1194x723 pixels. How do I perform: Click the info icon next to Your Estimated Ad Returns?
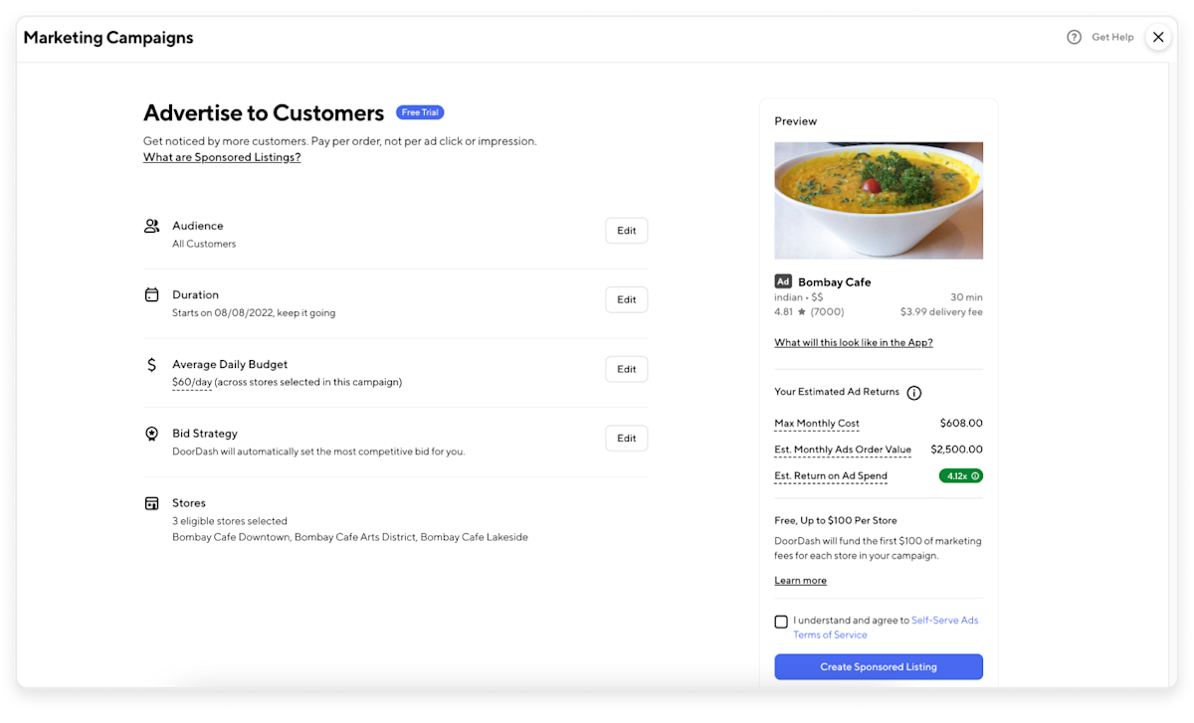click(x=914, y=392)
